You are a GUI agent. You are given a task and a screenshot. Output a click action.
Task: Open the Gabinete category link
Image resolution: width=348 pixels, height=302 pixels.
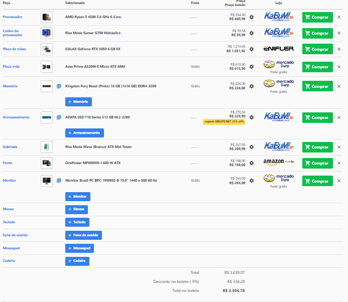click(10, 147)
